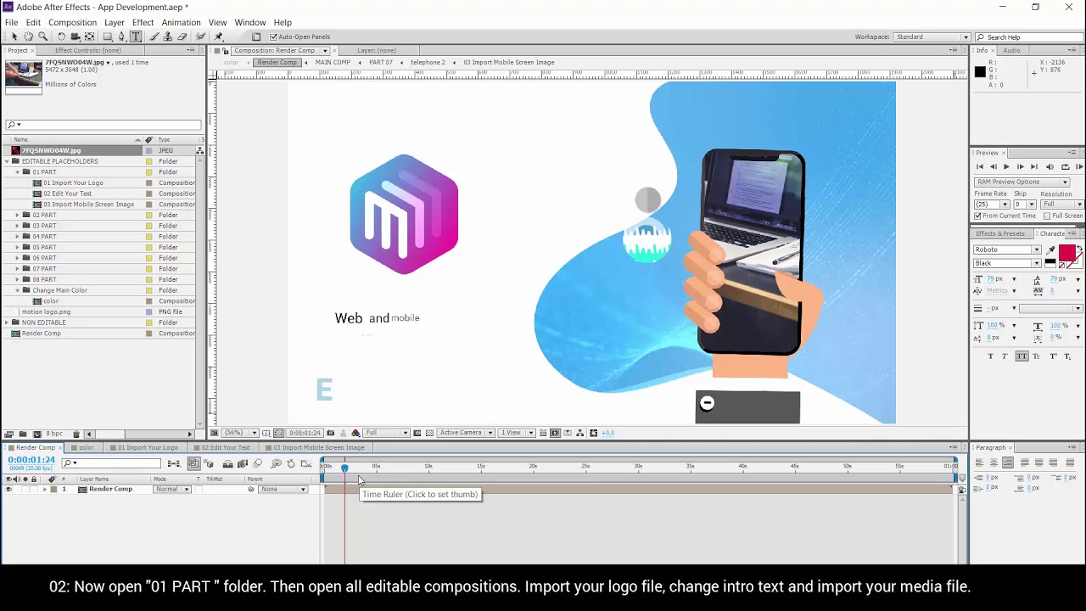Open Roboto font family dropdown
The width and height of the screenshot is (1086, 611).
1007,249
